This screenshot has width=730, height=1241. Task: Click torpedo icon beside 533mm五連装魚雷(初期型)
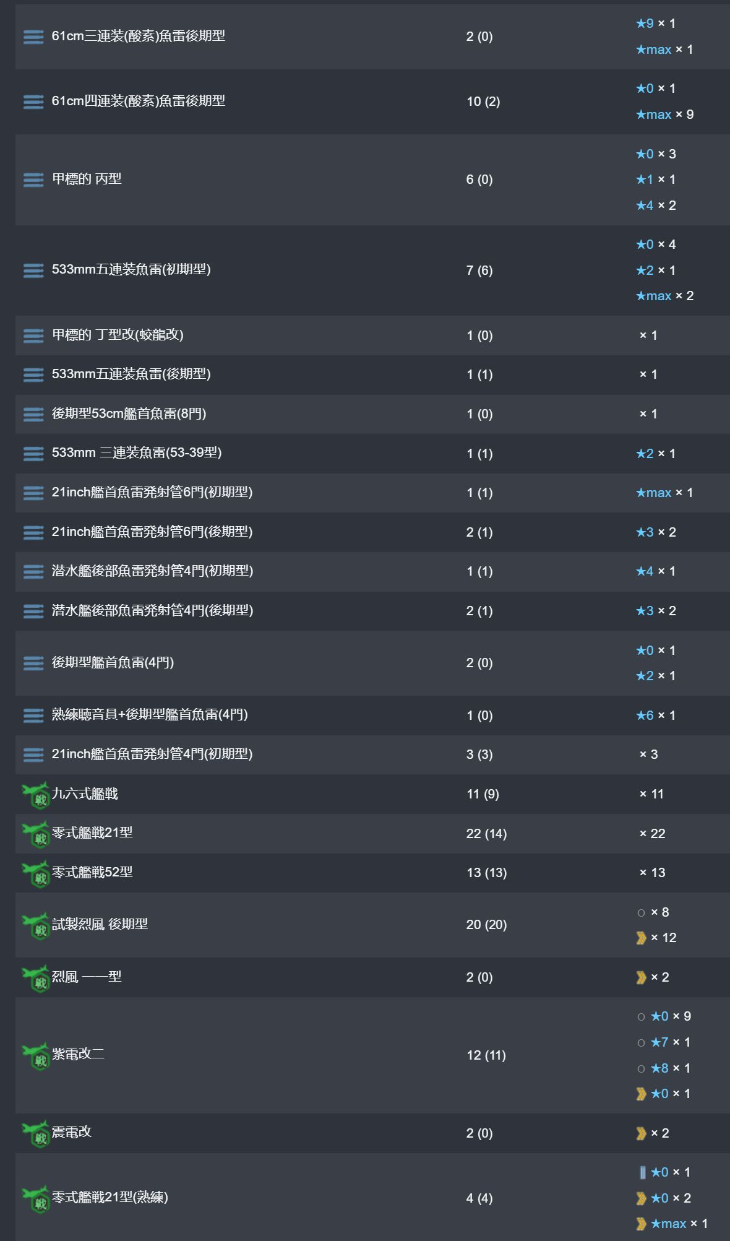33,270
